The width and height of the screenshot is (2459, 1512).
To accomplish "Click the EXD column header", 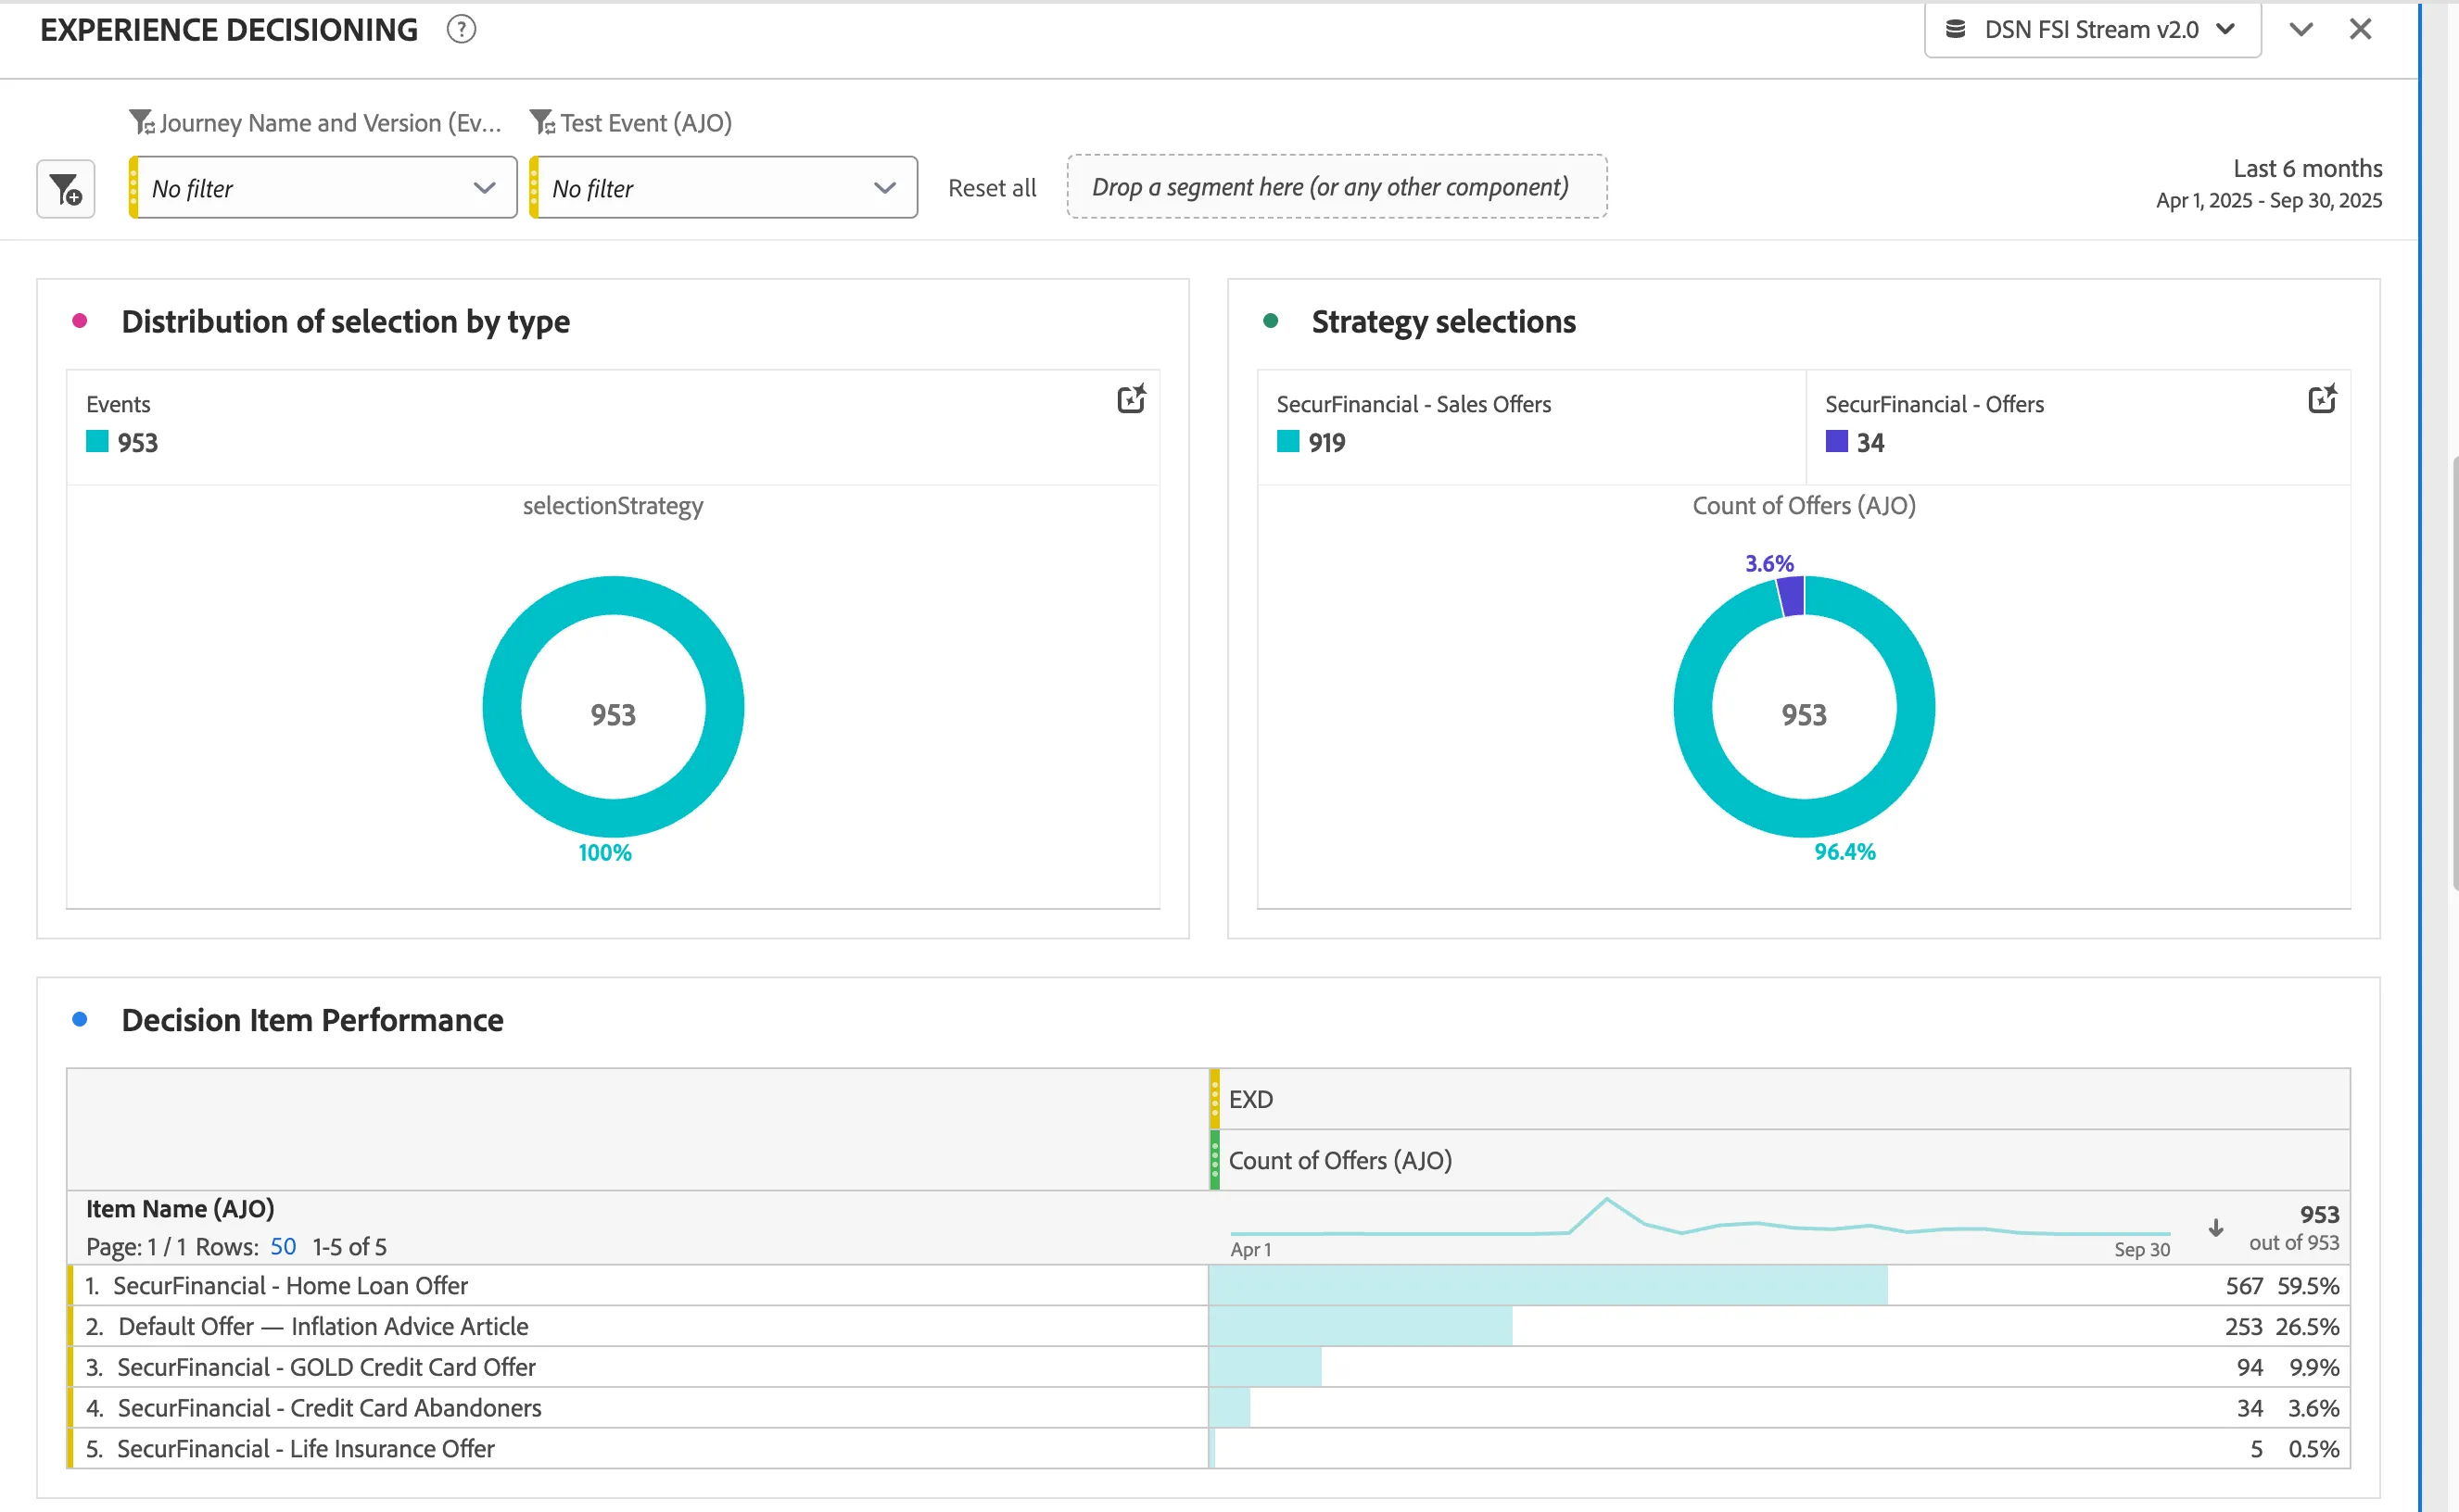I will (1780, 1099).
